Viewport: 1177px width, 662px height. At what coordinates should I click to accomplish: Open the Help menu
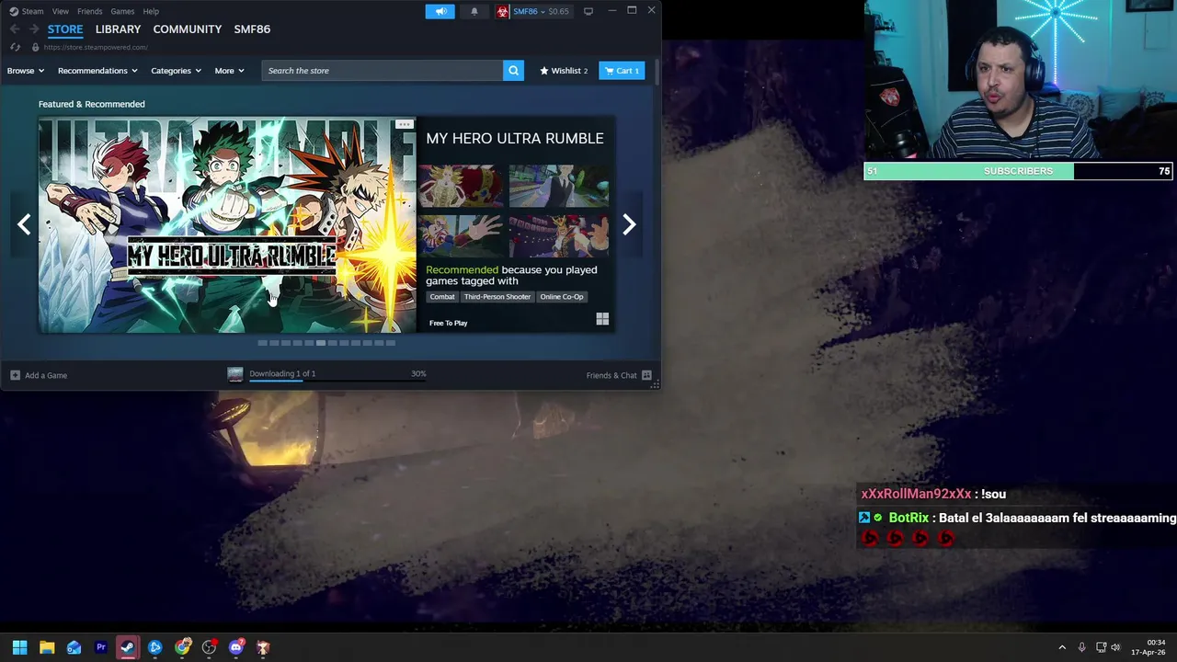click(x=151, y=11)
